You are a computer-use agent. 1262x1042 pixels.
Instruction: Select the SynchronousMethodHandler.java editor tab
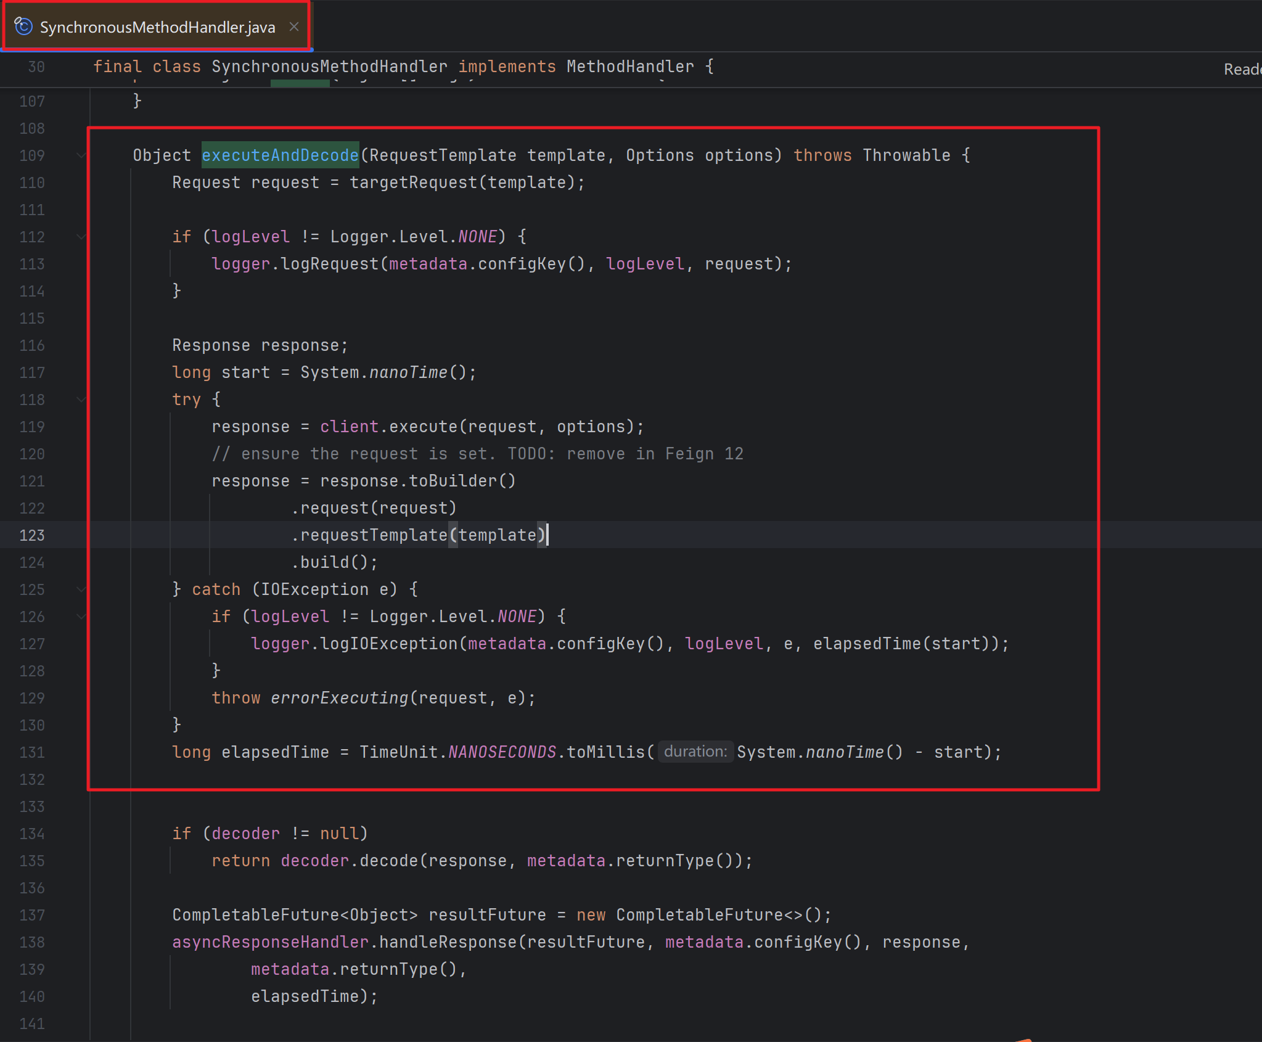point(157,27)
